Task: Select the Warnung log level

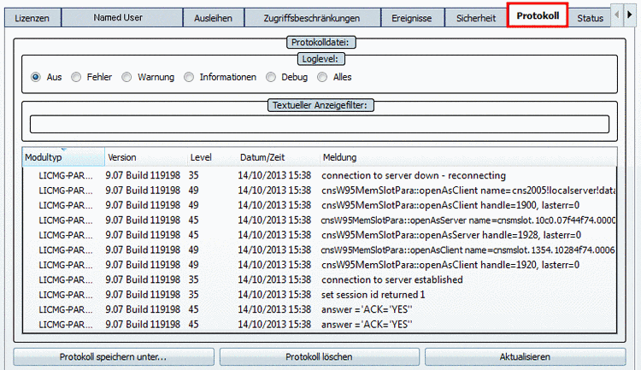Action: click(x=126, y=77)
